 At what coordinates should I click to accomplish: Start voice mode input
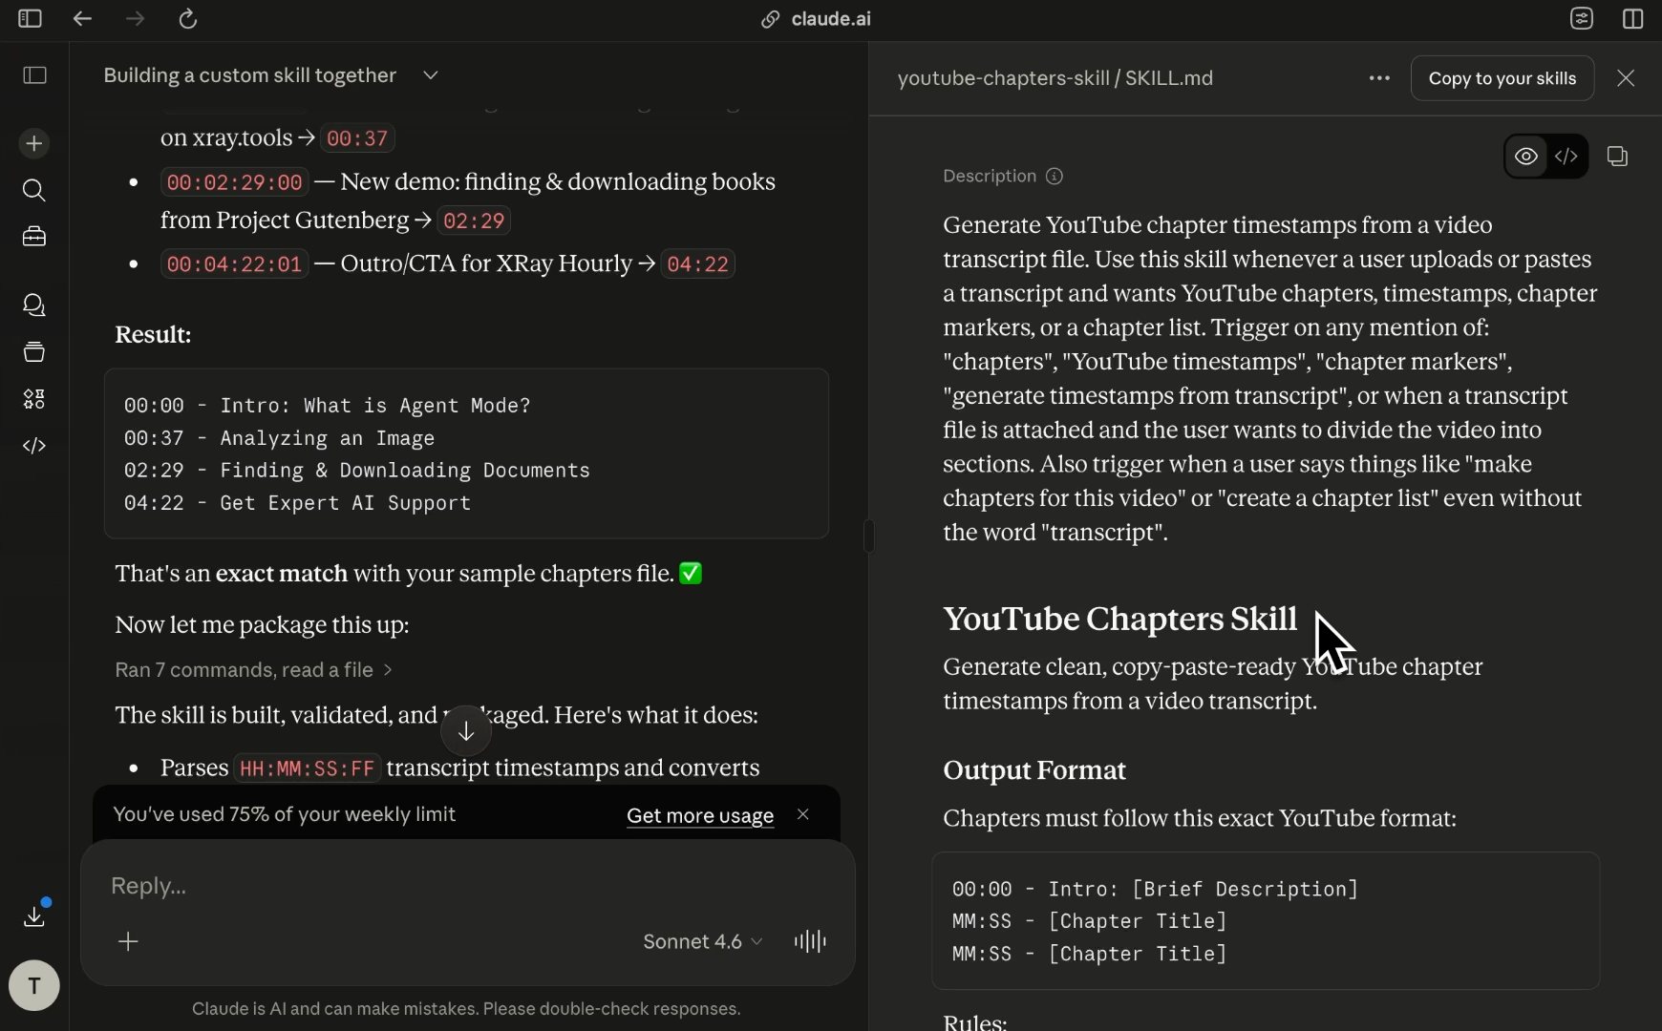pyautogui.click(x=810, y=942)
